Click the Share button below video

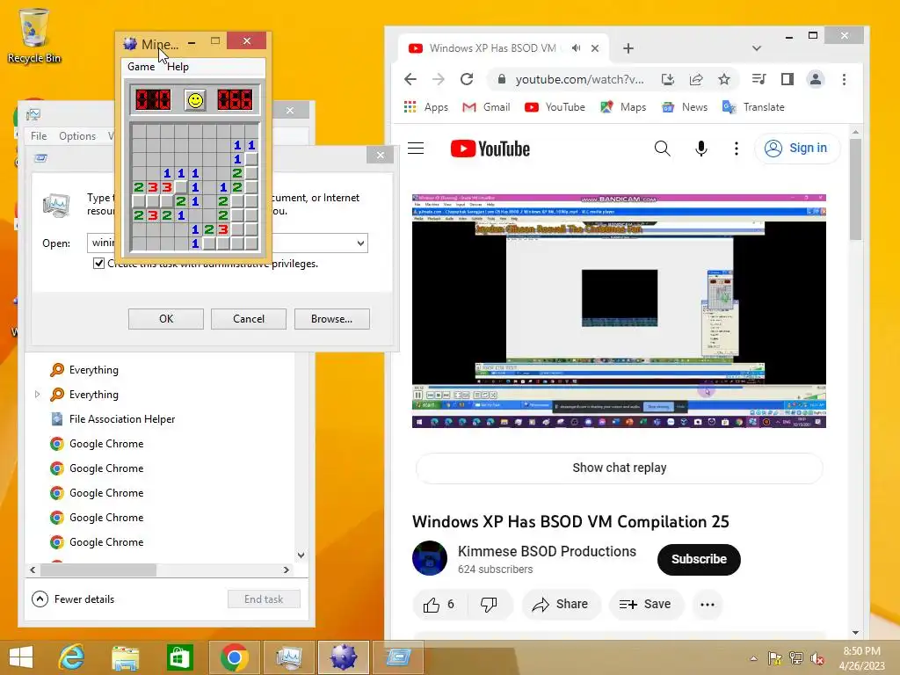pyautogui.click(x=561, y=605)
